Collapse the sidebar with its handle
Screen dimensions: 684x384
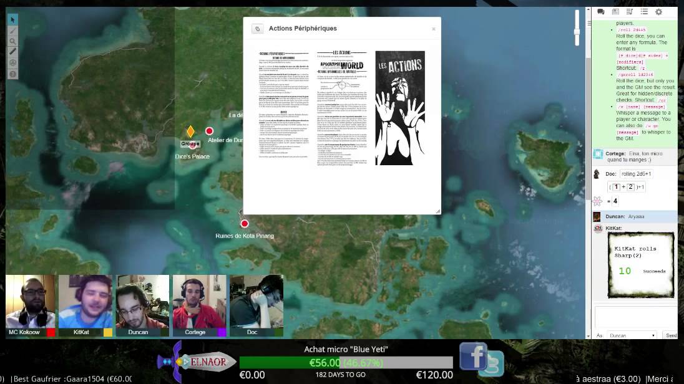[x=589, y=23]
